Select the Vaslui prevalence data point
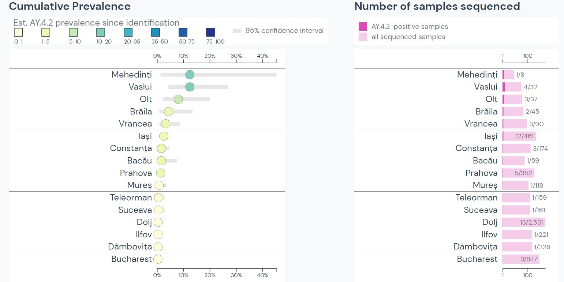 (190, 87)
